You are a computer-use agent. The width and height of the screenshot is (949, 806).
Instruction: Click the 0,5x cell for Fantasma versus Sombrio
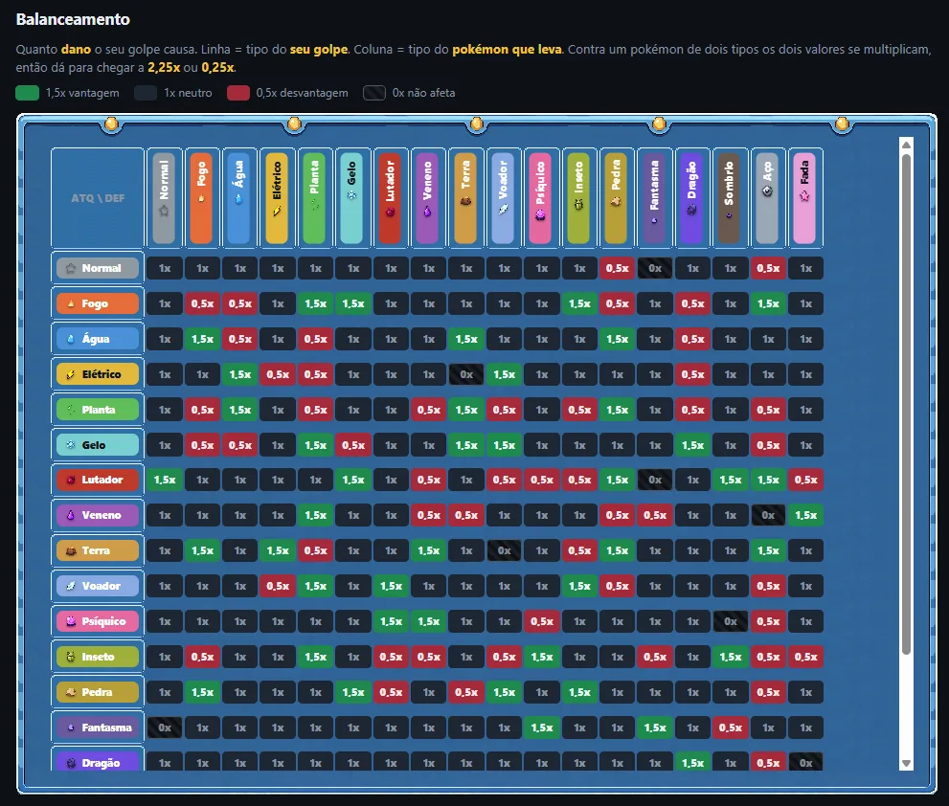click(731, 728)
